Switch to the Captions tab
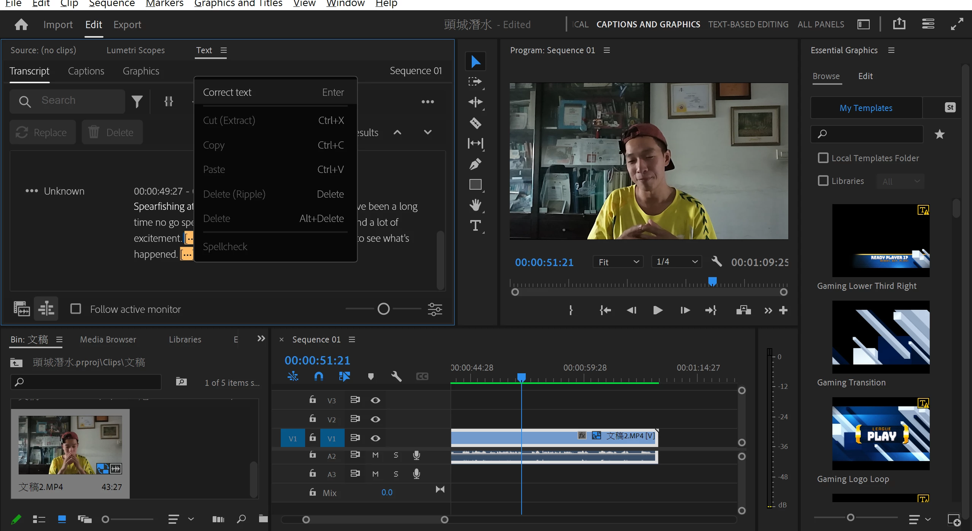 point(86,71)
